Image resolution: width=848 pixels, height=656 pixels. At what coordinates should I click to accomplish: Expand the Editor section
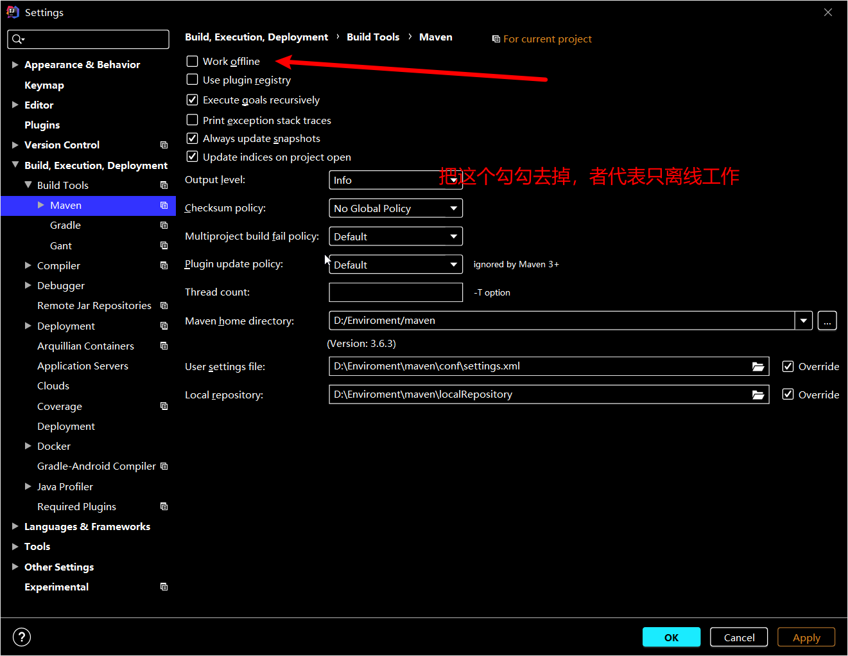point(15,105)
